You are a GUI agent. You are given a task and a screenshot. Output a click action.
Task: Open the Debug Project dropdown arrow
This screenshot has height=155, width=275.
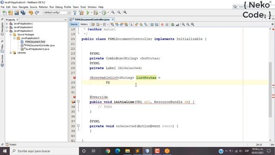[x=100, y=12]
